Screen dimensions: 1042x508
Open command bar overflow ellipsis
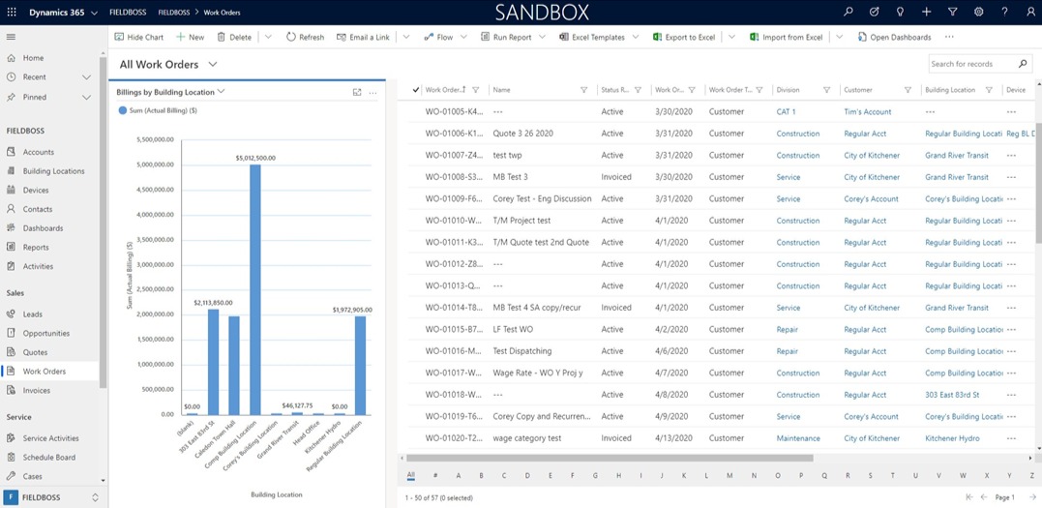[x=949, y=37]
